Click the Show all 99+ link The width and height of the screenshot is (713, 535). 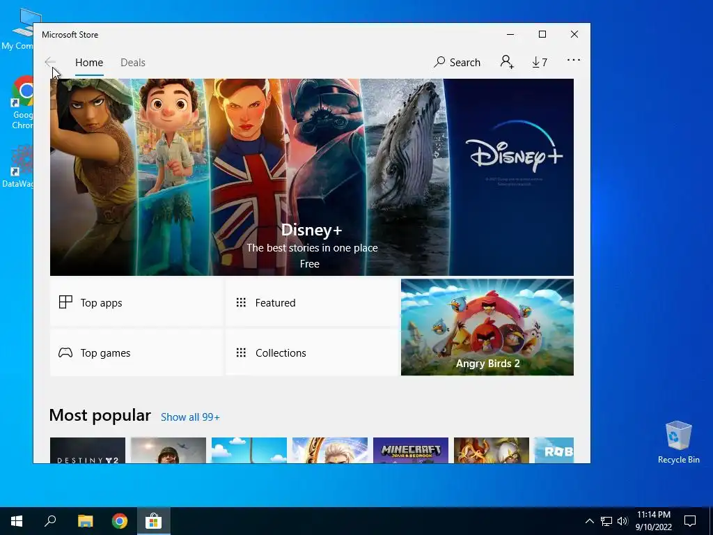[x=190, y=417]
